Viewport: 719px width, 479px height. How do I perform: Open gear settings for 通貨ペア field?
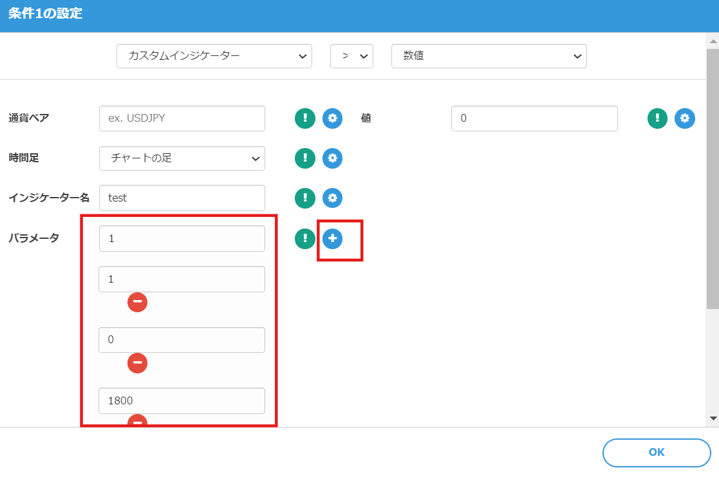point(332,118)
